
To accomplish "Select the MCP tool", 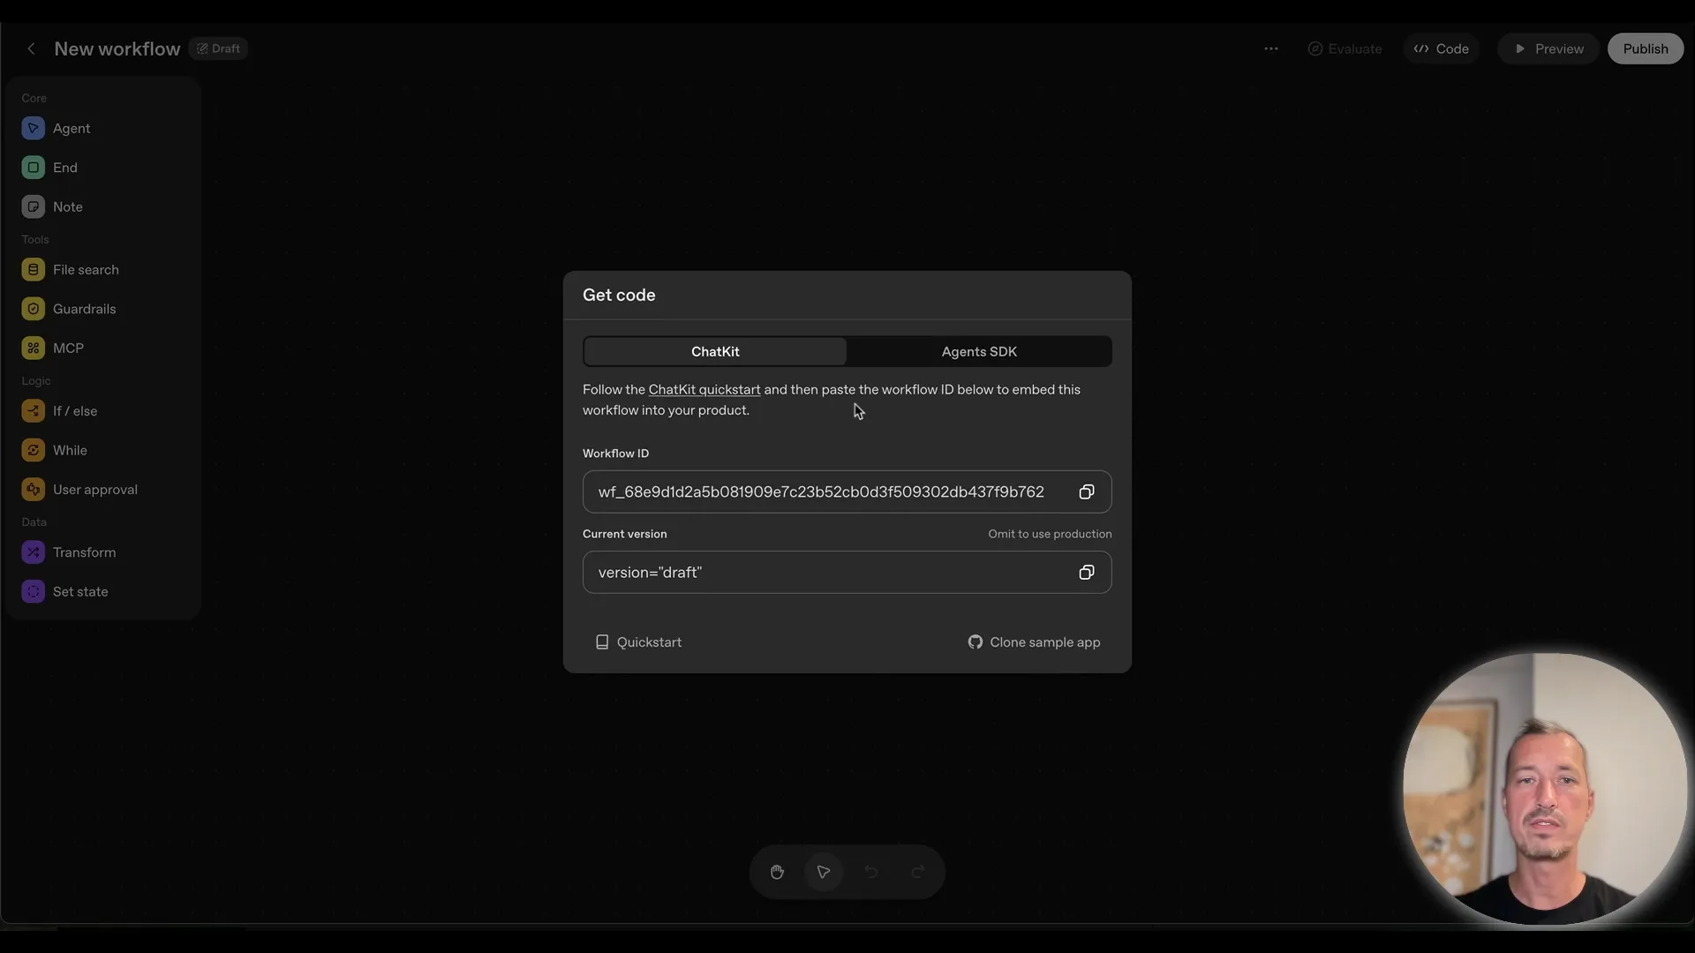I will coord(67,347).
